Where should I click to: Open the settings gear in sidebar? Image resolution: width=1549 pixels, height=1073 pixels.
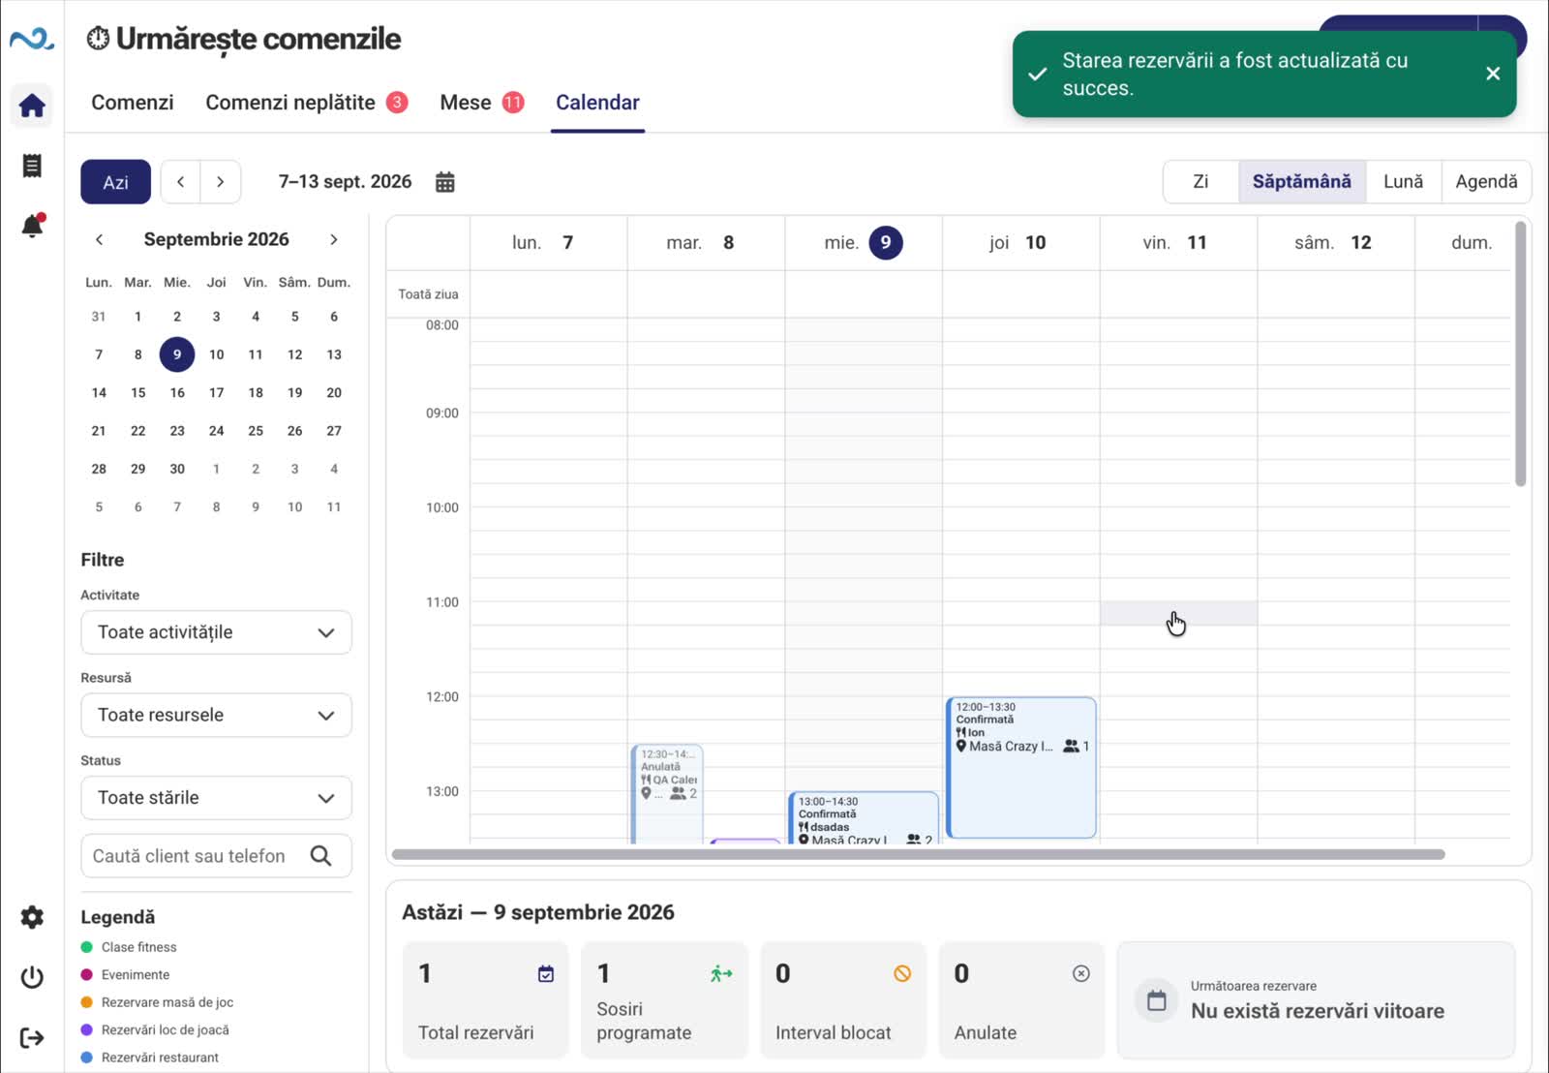pyautogui.click(x=32, y=917)
